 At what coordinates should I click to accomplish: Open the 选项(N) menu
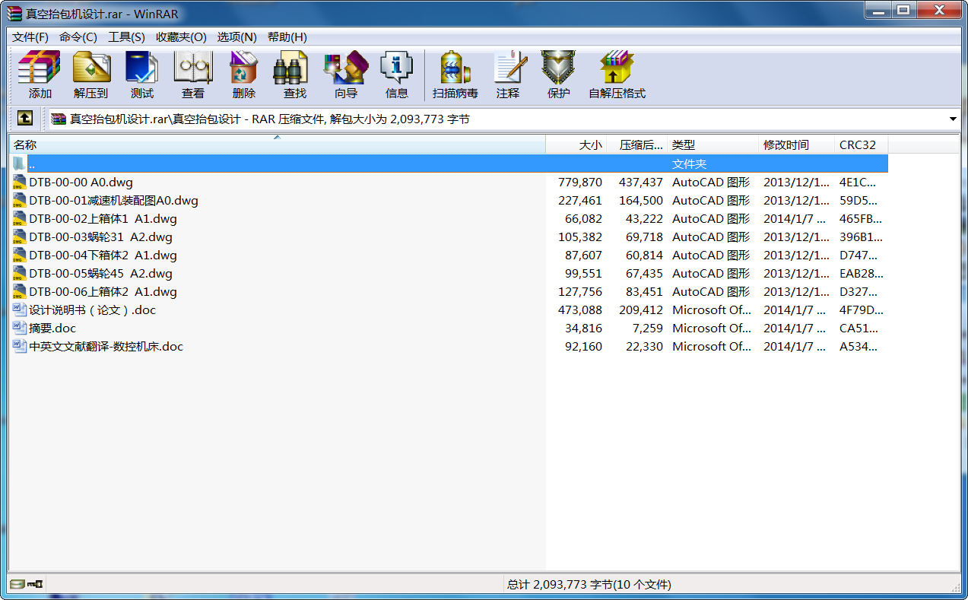click(x=236, y=37)
